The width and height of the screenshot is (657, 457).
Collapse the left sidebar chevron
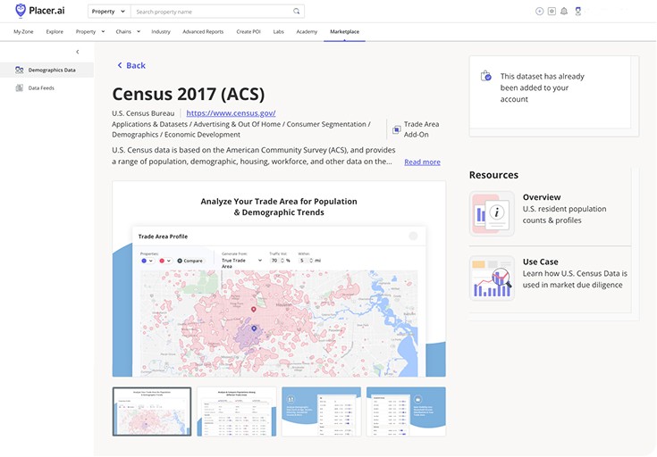click(78, 52)
